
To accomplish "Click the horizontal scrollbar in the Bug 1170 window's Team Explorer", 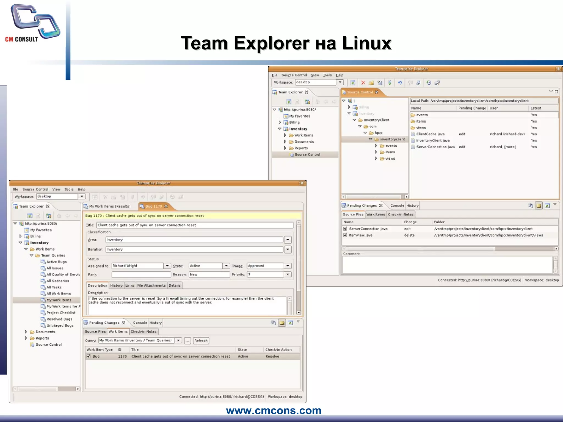I will coord(46,389).
